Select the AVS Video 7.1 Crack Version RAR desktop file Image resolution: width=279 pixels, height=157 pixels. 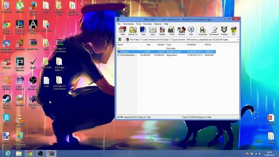tap(60, 46)
